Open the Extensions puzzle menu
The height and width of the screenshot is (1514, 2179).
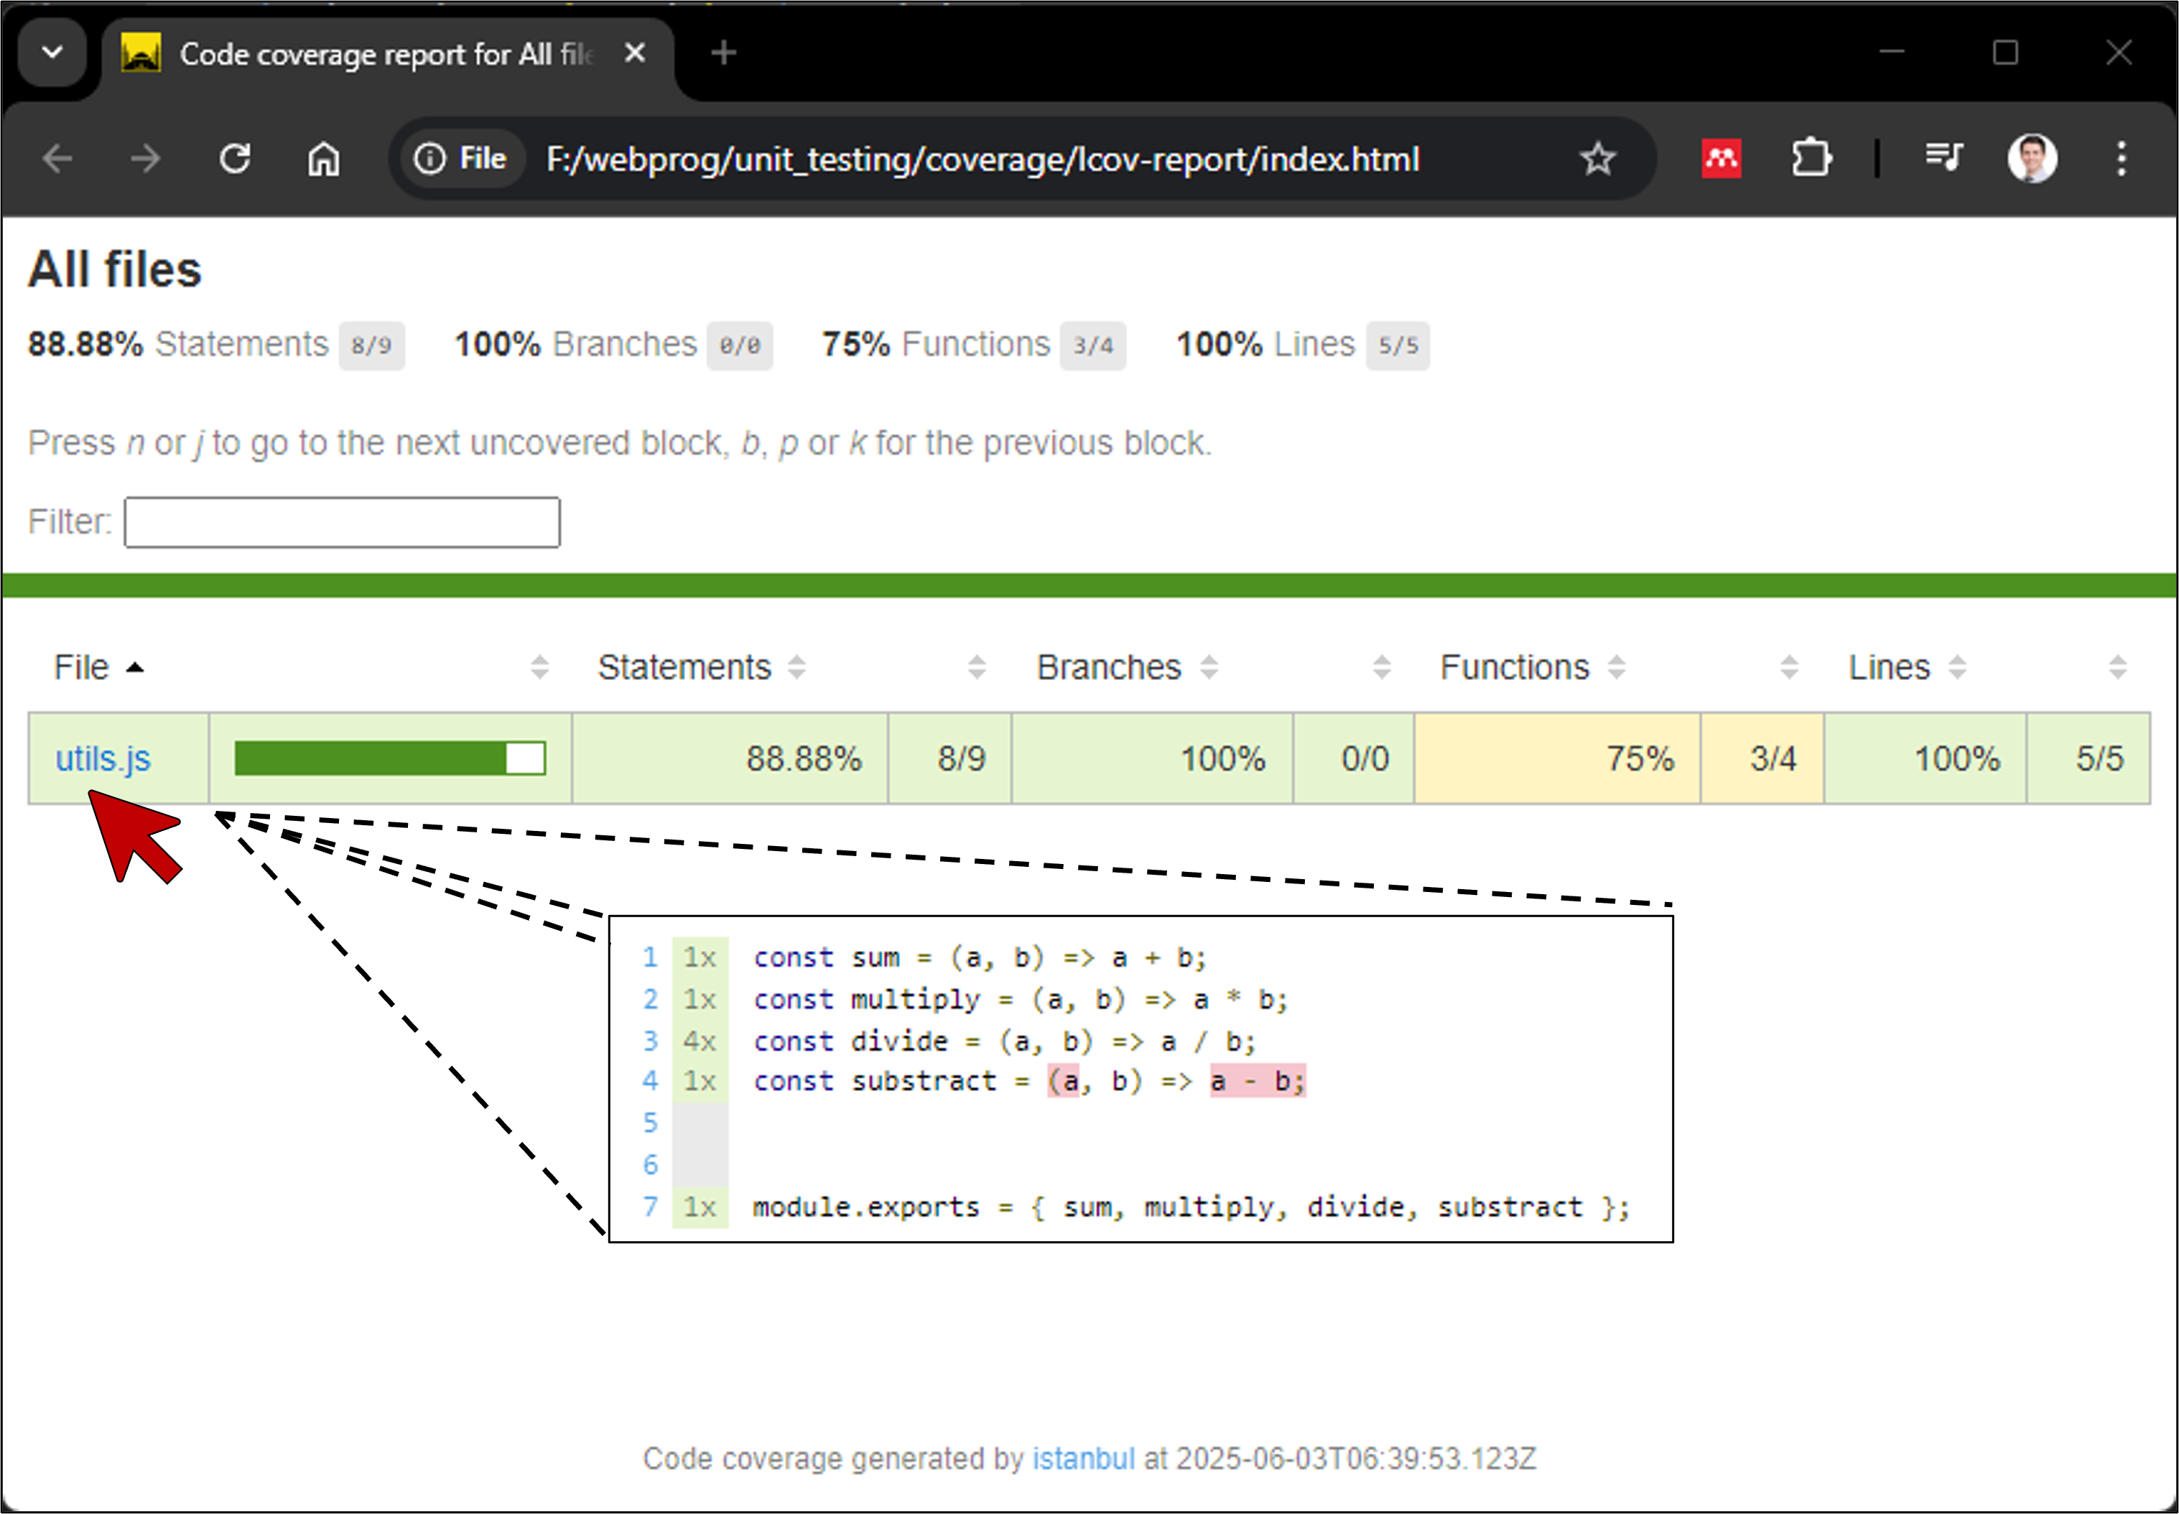1811,159
